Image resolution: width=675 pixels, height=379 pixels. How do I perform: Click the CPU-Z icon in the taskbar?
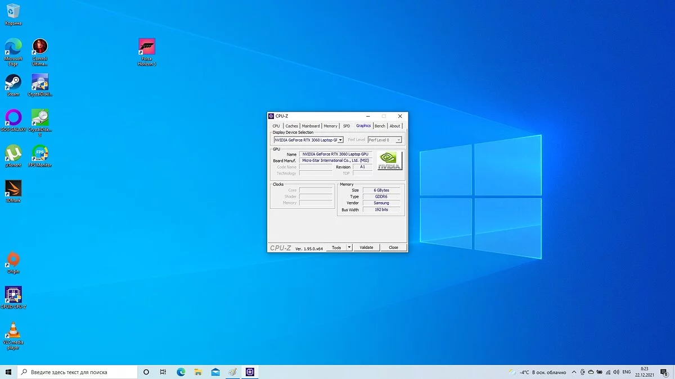(250, 372)
